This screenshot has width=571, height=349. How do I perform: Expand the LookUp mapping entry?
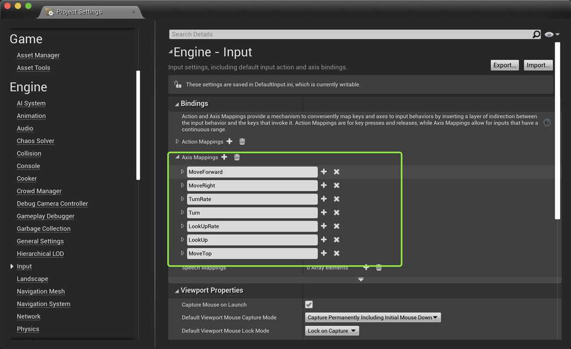coord(182,239)
